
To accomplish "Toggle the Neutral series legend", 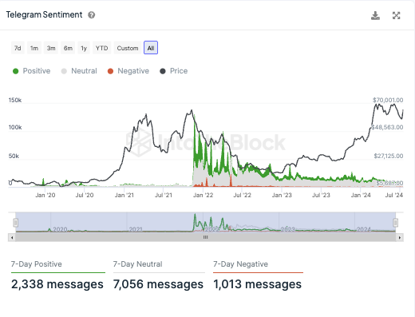I will 79,71.
